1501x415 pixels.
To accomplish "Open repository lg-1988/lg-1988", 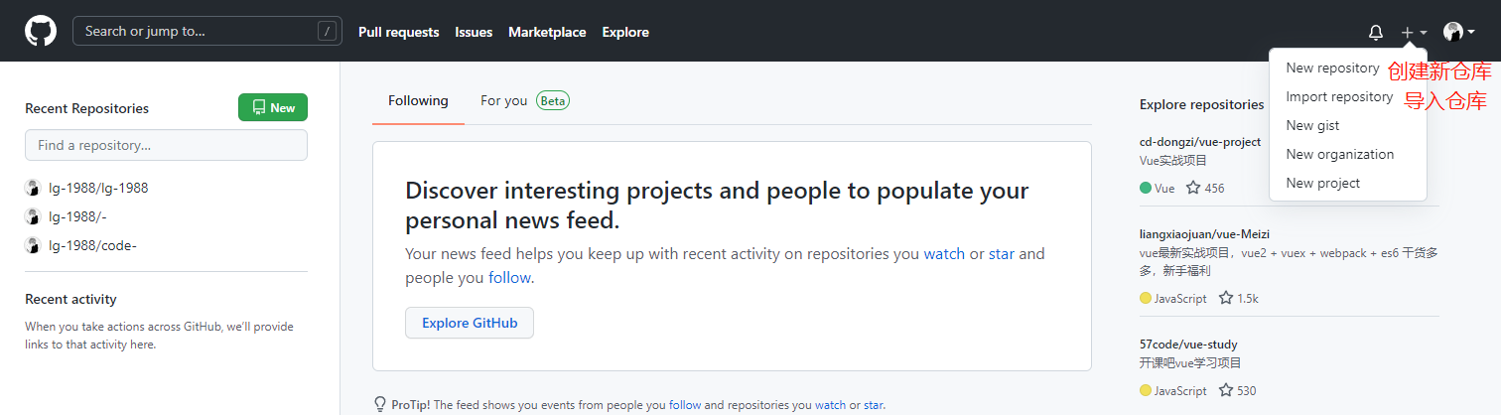I will pos(98,188).
